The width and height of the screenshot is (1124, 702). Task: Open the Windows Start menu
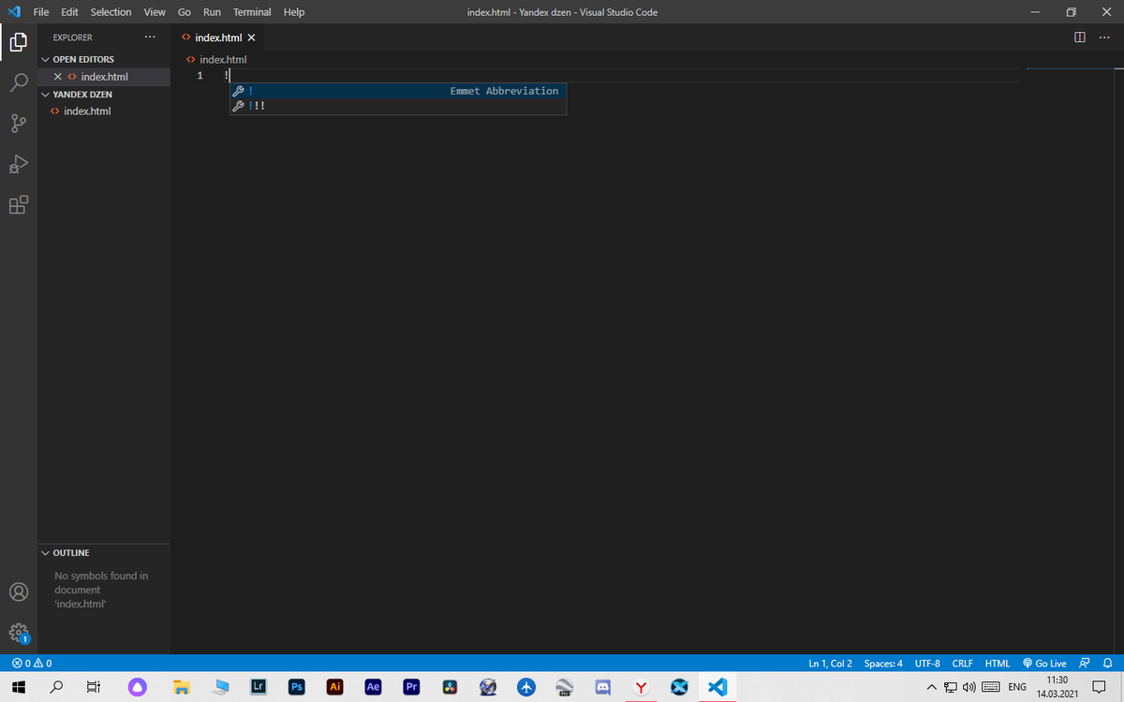pos(17,687)
